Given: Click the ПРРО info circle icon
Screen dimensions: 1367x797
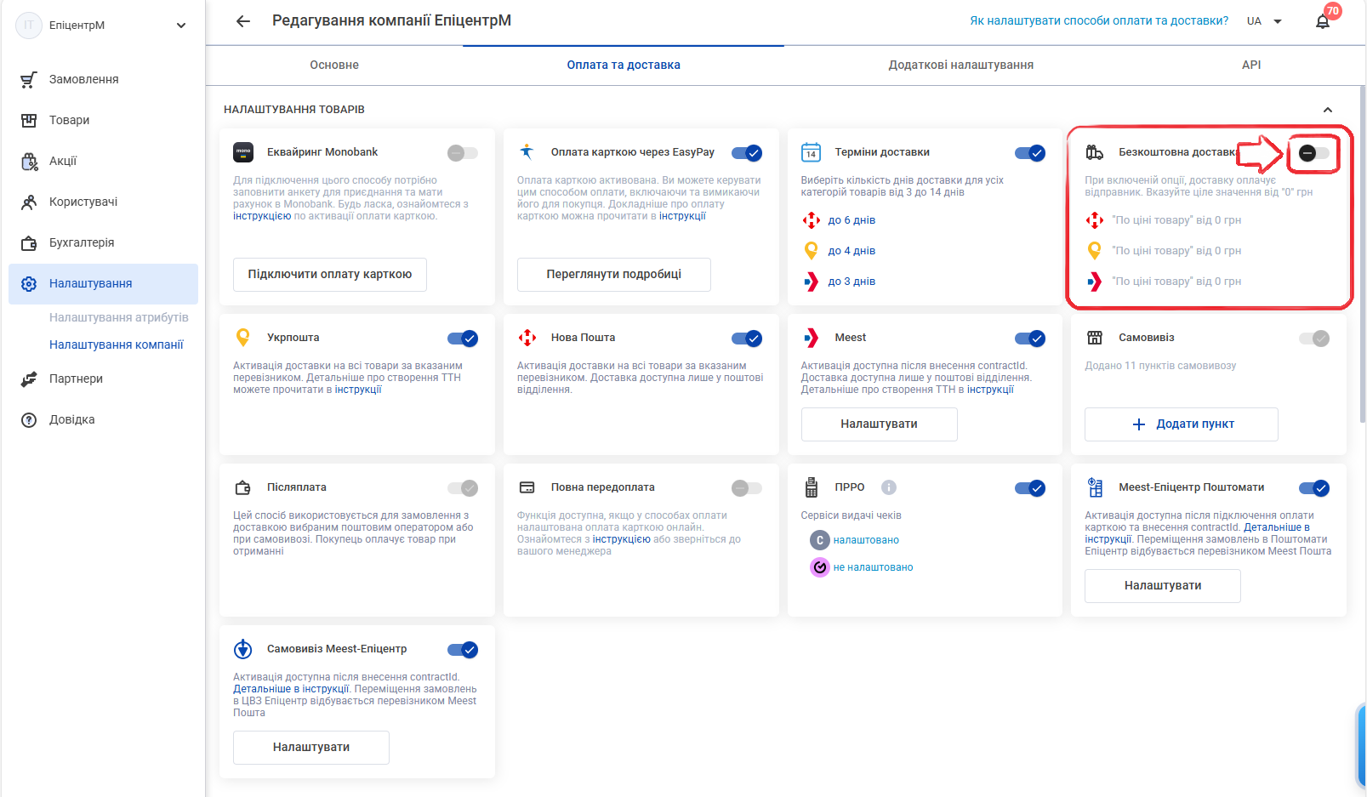Looking at the screenshot, I should tap(889, 487).
